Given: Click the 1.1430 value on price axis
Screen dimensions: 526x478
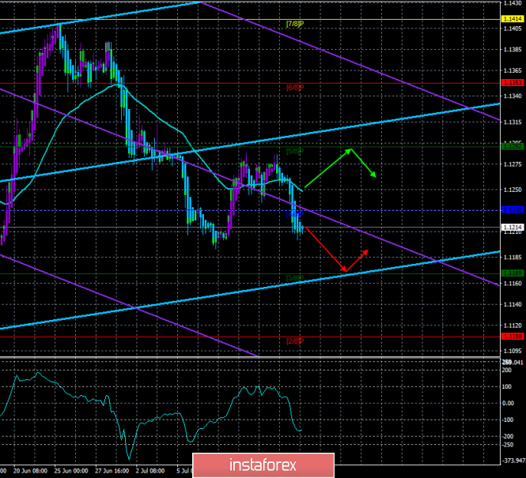Looking at the screenshot, I should [512, 4].
